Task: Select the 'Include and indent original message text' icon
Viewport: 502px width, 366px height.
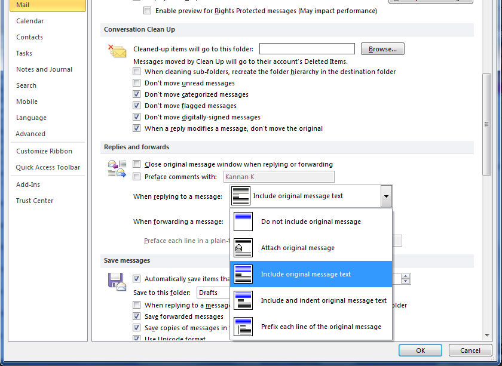Action: (x=243, y=300)
